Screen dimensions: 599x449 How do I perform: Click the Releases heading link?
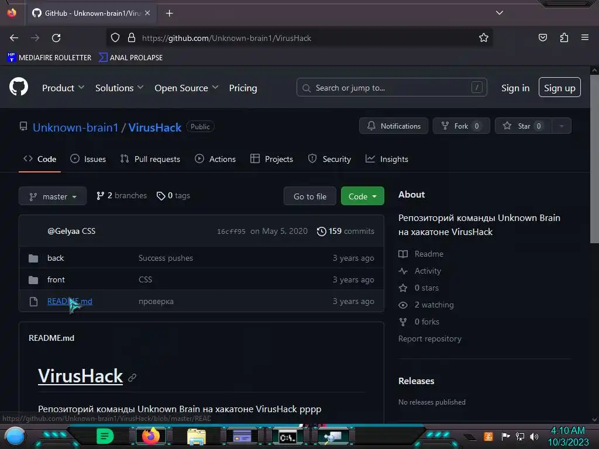point(416,381)
